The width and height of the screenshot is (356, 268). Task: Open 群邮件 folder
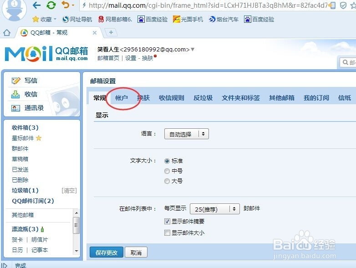[x=20, y=149]
